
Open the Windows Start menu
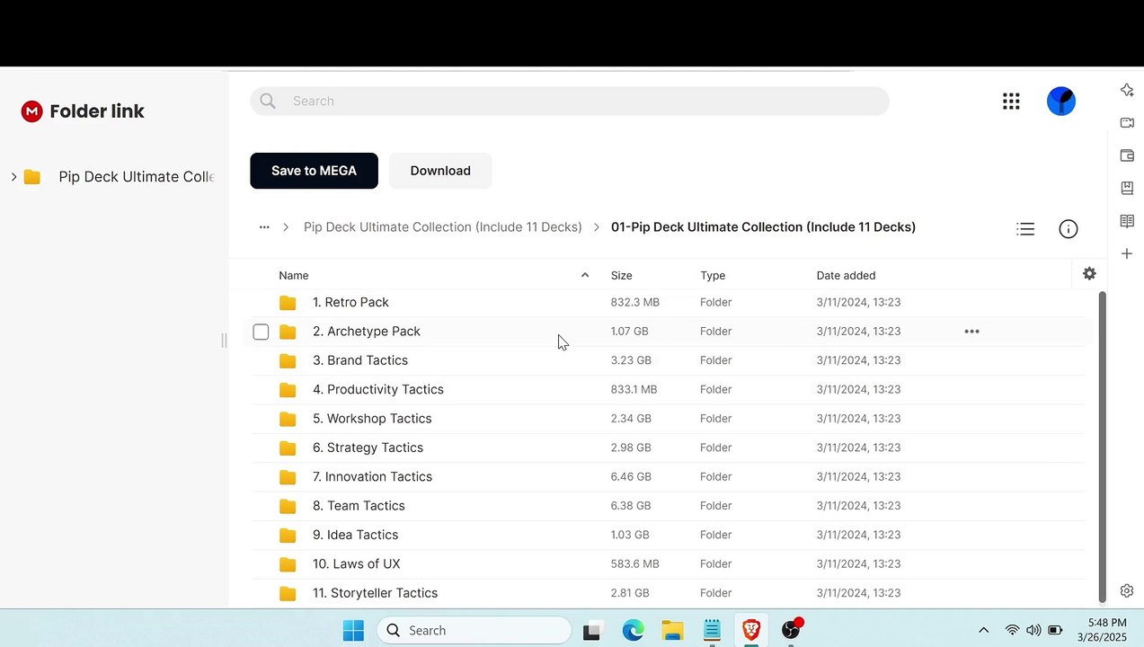click(353, 631)
